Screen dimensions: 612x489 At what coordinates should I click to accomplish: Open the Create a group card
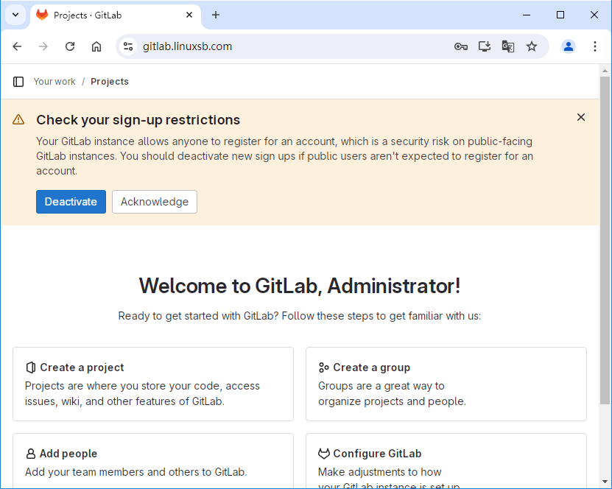(446, 384)
